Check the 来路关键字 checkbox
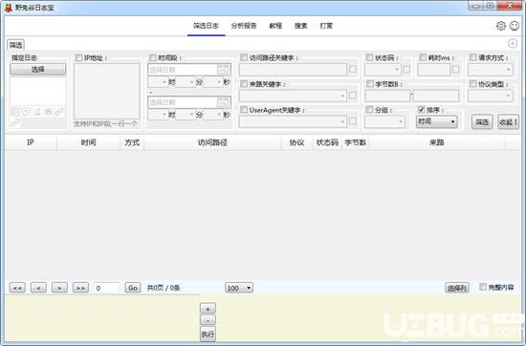 click(244, 83)
